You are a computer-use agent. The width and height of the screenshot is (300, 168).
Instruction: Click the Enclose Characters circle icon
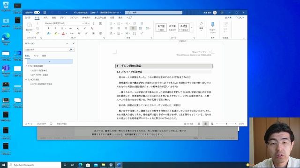pyautogui.click(x=101, y=33)
